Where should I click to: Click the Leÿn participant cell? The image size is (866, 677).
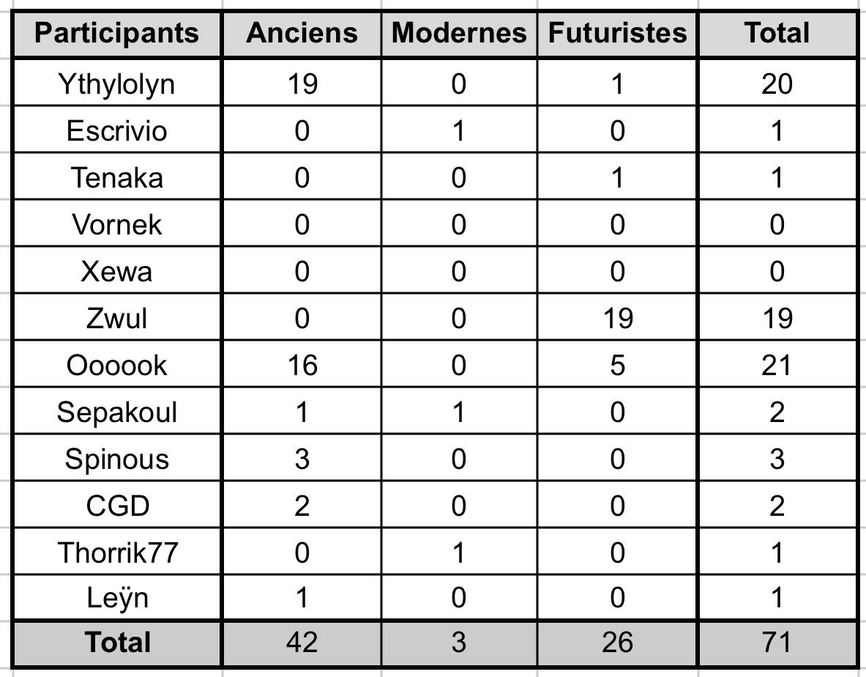[117, 599]
